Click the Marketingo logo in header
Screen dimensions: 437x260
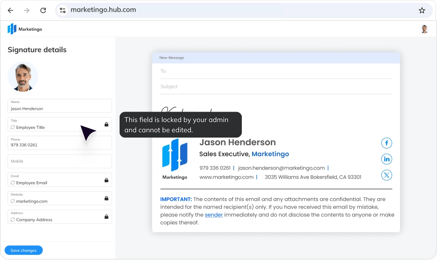click(x=25, y=29)
